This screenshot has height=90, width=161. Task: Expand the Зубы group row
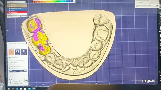click(x=8, y=14)
